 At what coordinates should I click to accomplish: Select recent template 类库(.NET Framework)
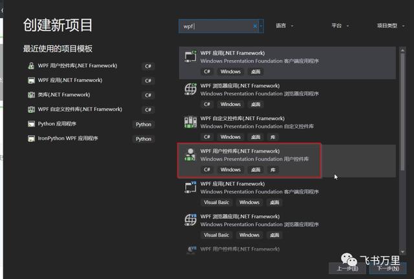64,95
